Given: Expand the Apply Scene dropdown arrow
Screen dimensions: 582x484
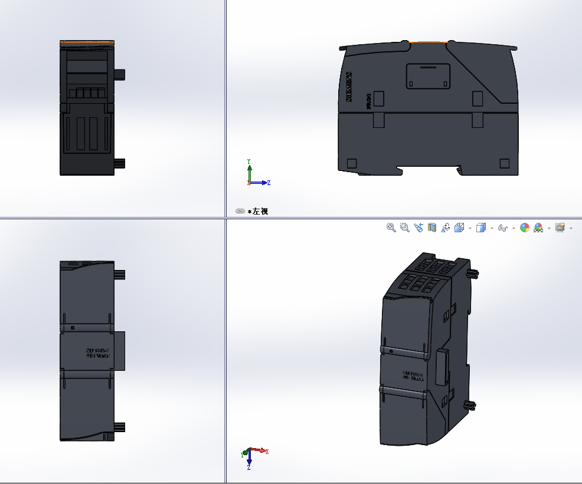Looking at the screenshot, I should [550, 228].
